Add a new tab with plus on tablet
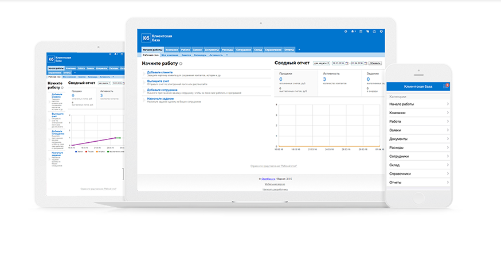Image resolution: width=501 pixels, height=280 pixels. point(75,73)
